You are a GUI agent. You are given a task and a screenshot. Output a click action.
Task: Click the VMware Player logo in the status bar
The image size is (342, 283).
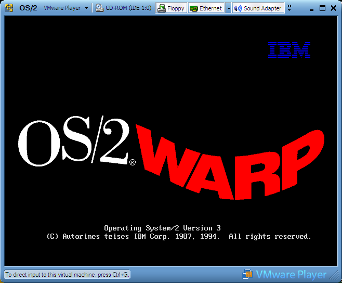[x=284, y=275]
